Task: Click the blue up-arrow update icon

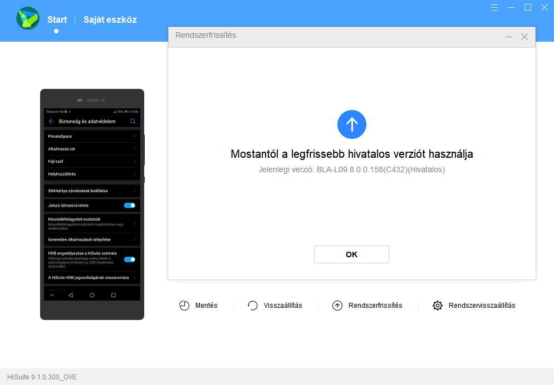Action: click(351, 124)
